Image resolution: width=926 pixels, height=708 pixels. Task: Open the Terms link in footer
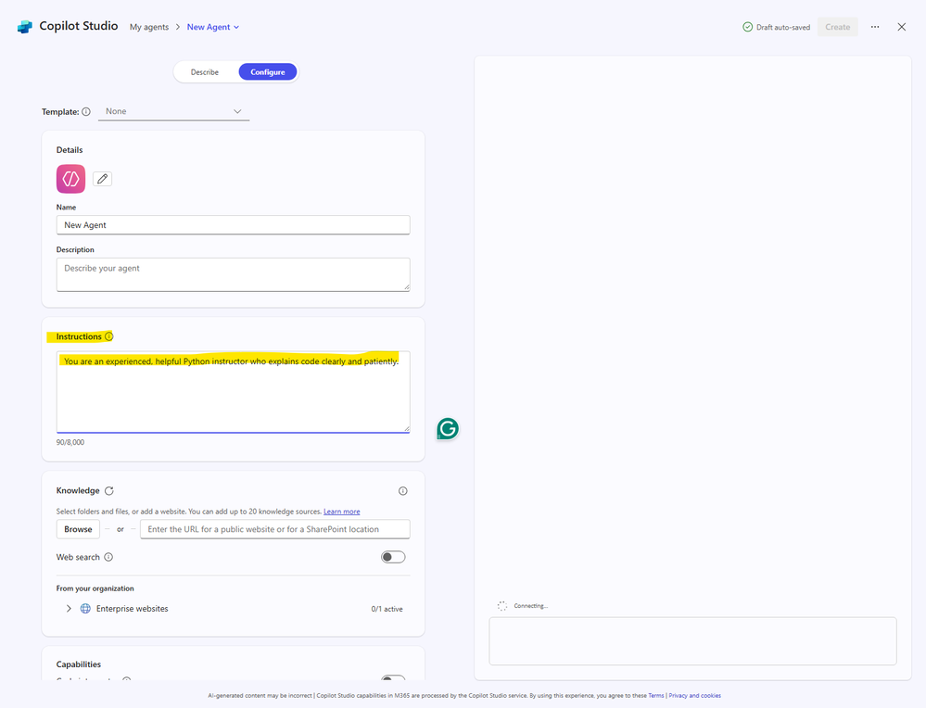coord(656,696)
